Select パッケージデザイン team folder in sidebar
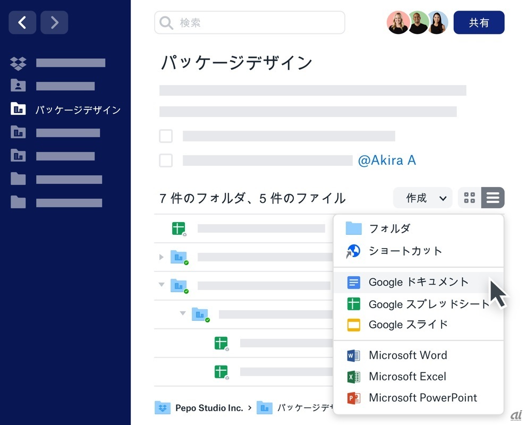The height and width of the screenshot is (425, 526). tap(65, 109)
